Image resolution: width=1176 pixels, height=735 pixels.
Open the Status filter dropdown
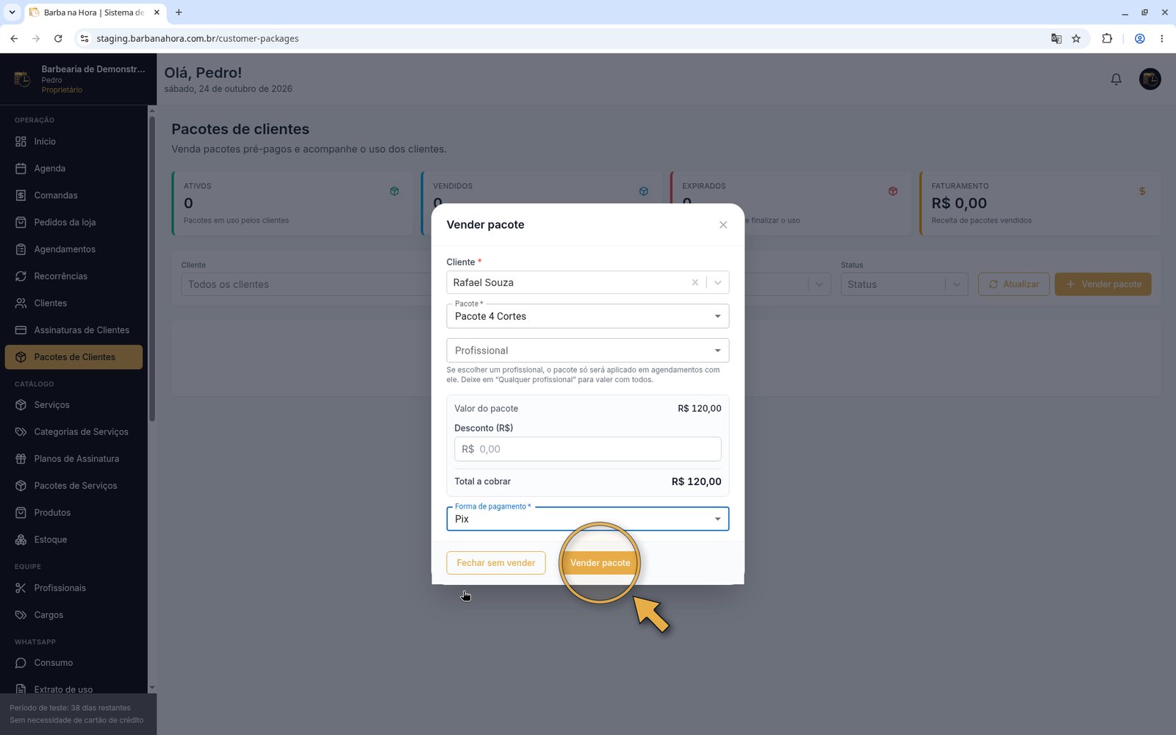click(904, 284)
